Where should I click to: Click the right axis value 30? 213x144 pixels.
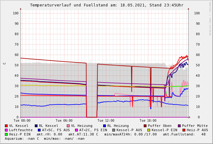tap(198, 86)
